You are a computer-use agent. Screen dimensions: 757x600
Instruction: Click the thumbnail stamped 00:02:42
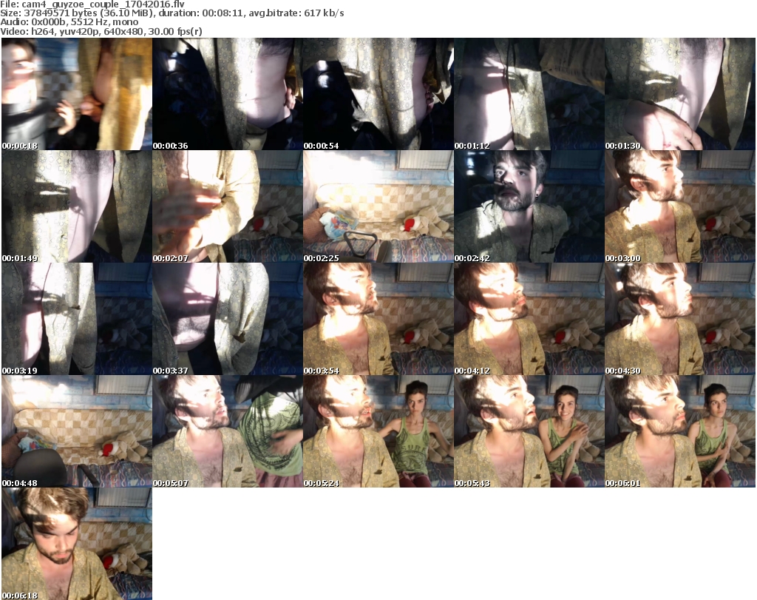(529, 206)
